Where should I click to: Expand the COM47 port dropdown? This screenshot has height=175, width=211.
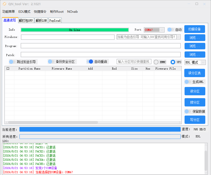tap(162, 30)
